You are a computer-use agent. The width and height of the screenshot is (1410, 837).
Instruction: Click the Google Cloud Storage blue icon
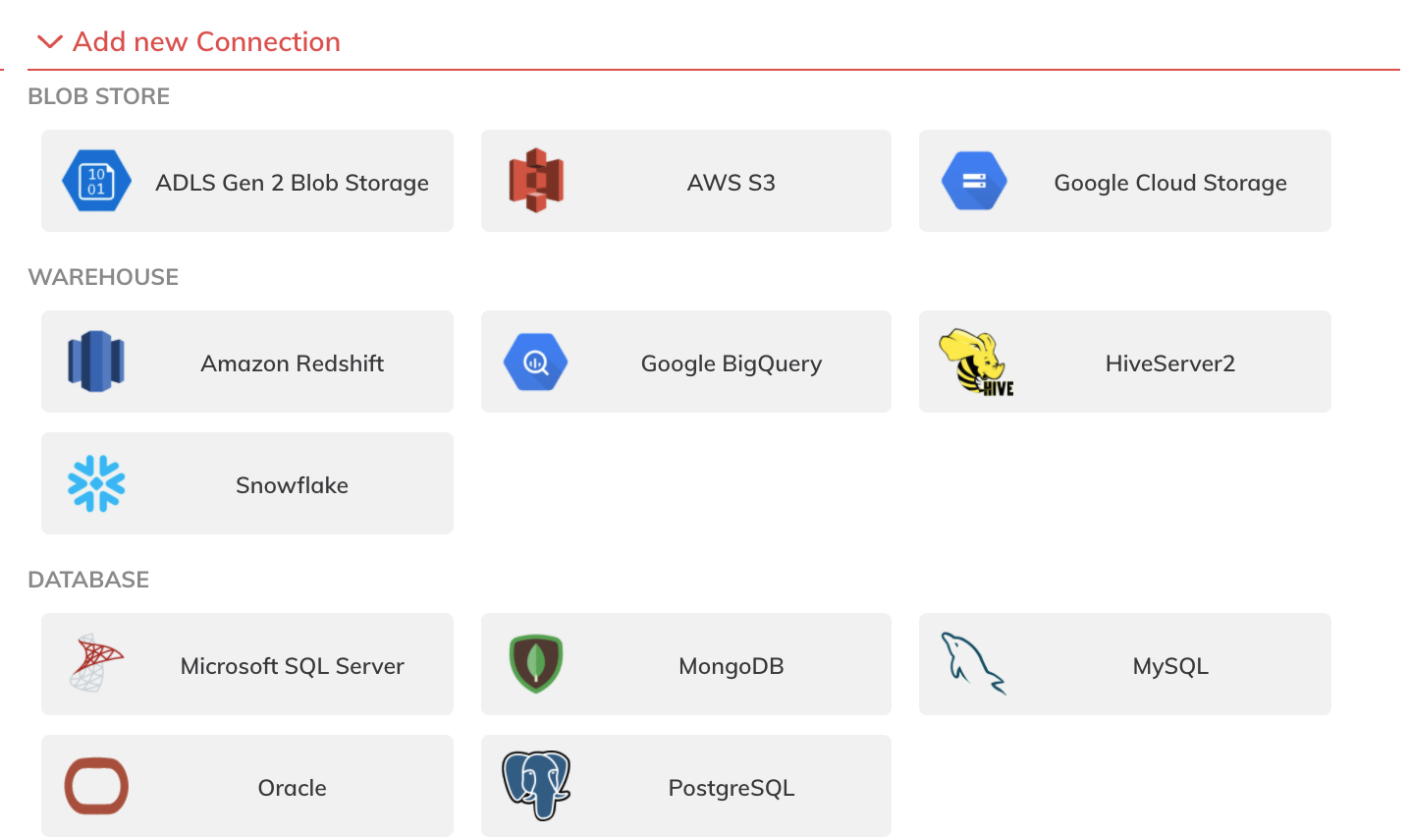tap(974, 181)
